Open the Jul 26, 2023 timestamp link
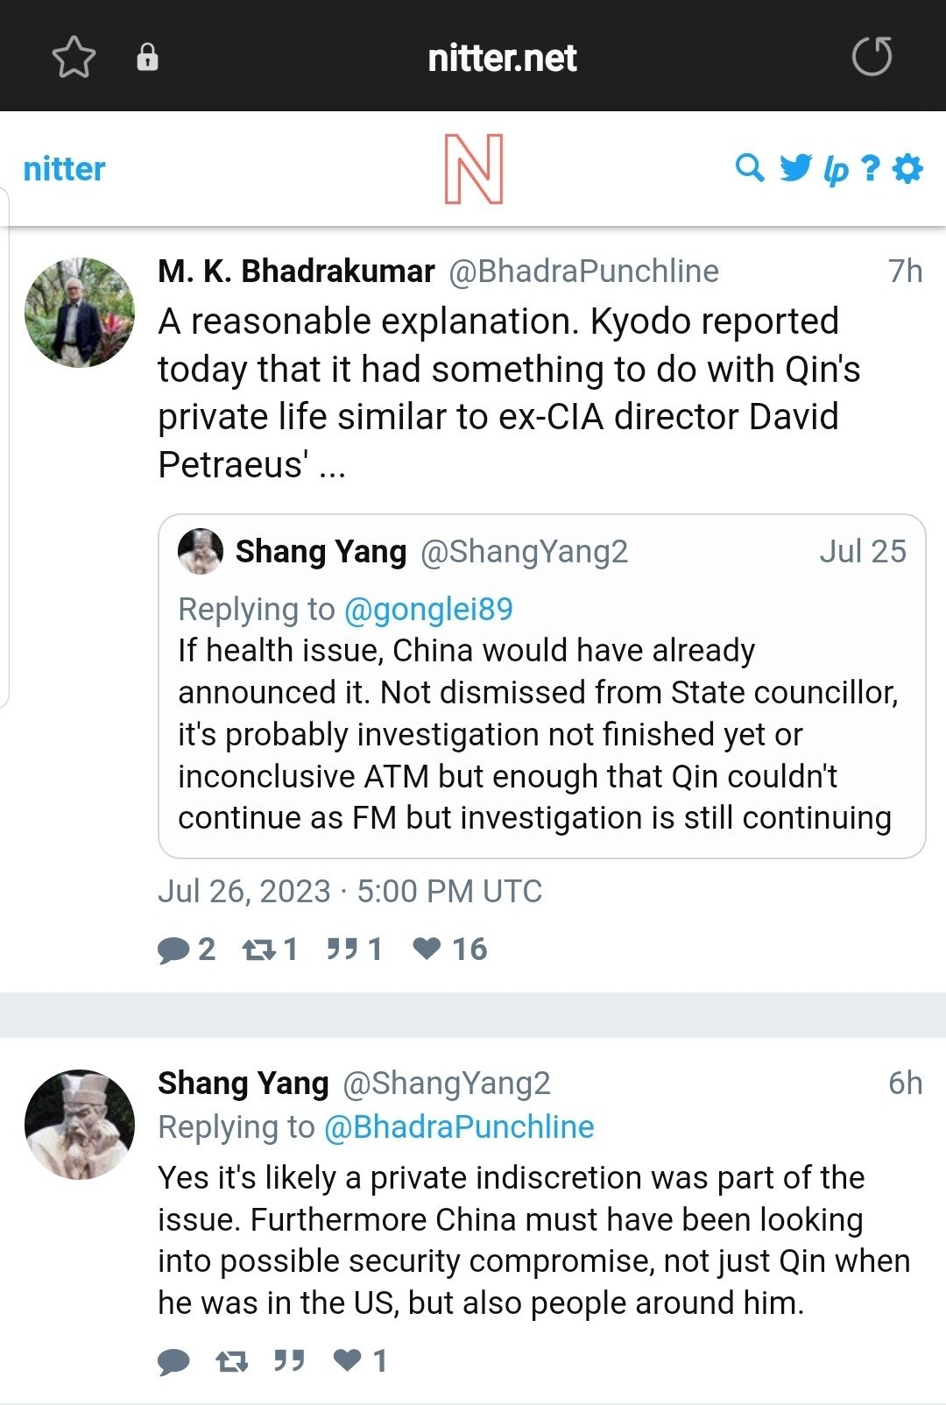Screen dimensions: 946x1405 pyautogui.click(x=349, y=891)
